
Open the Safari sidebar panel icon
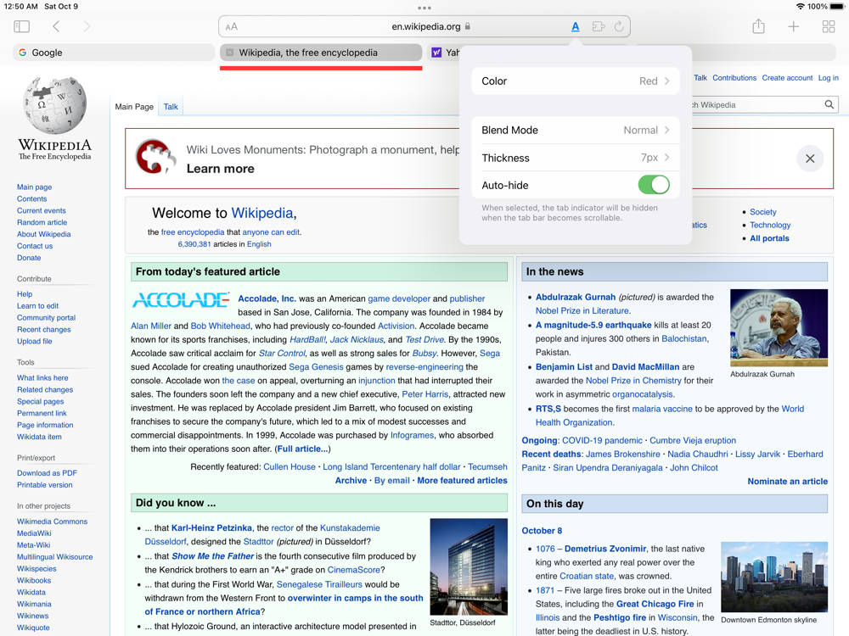[22, 26]
